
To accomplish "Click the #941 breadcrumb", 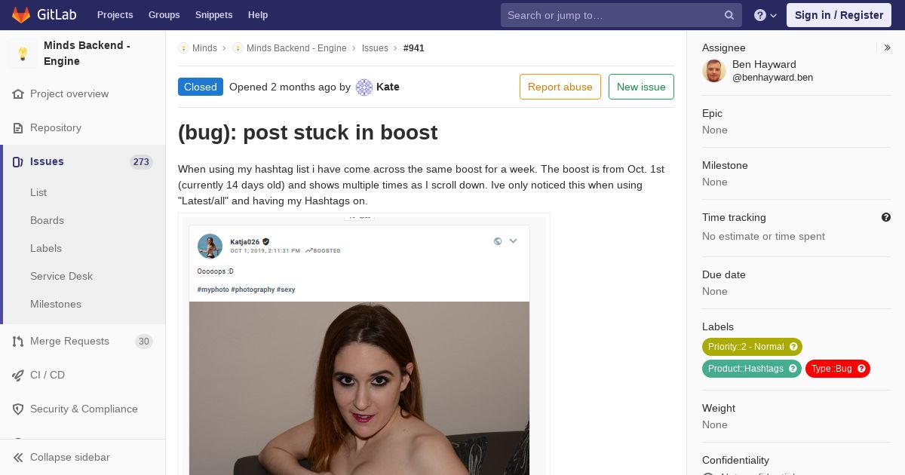I will coord(414,48).
